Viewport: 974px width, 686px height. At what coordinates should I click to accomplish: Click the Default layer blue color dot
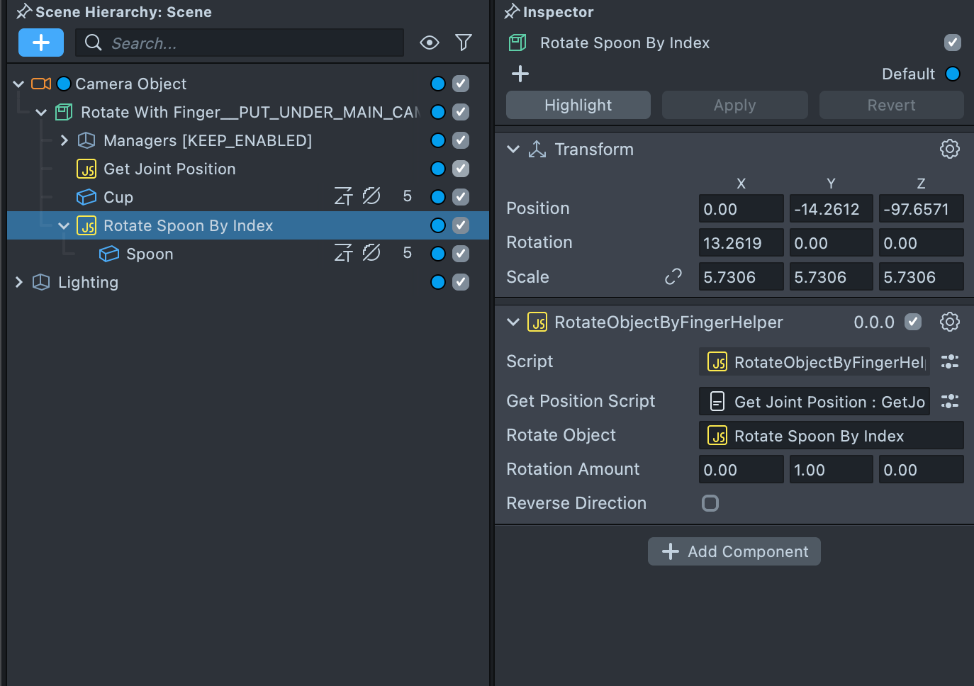(x=953, y=74)
